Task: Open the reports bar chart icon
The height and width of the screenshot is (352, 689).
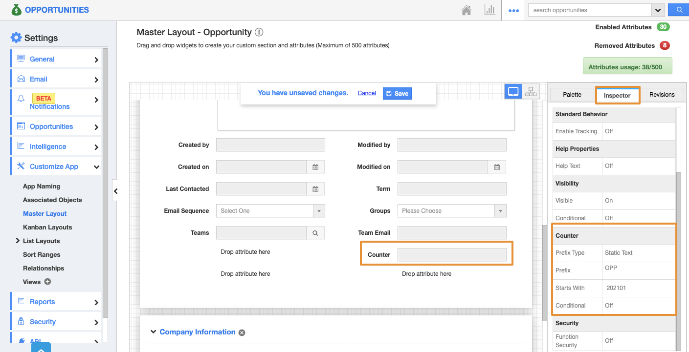Action: pyautogui.click(x=489, y=10)
